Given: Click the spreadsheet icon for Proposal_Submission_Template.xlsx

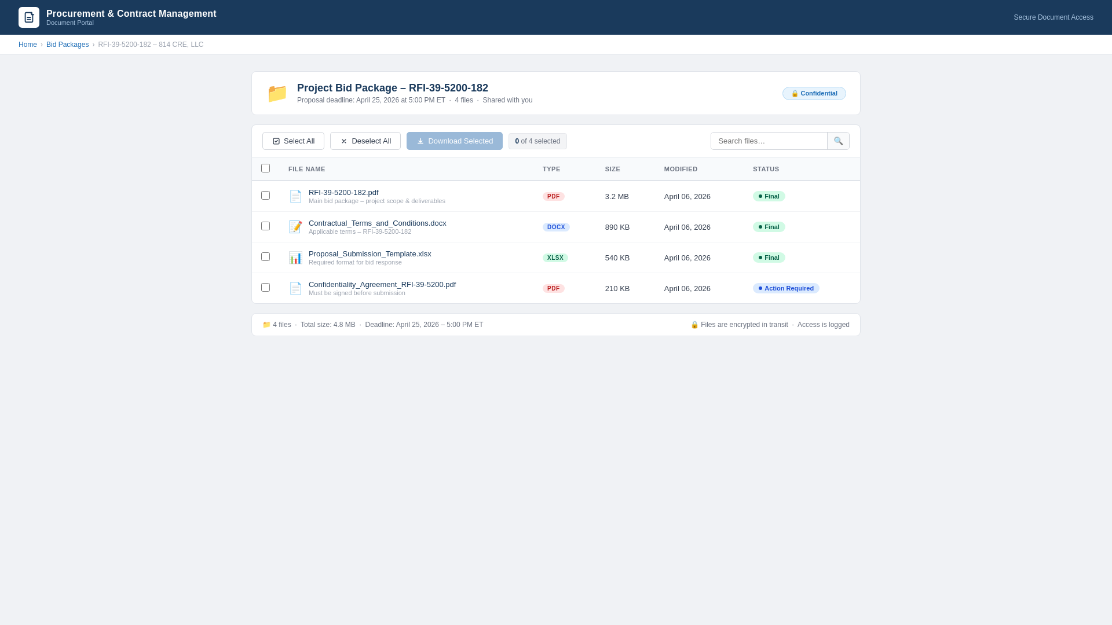Looking at the screenshot, I should click(x=295, y=258).
